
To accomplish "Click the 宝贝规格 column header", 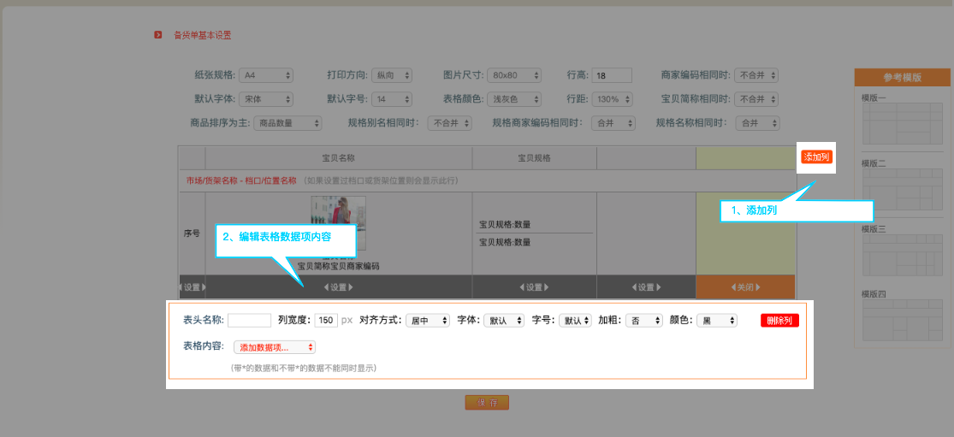I will 534,158.
